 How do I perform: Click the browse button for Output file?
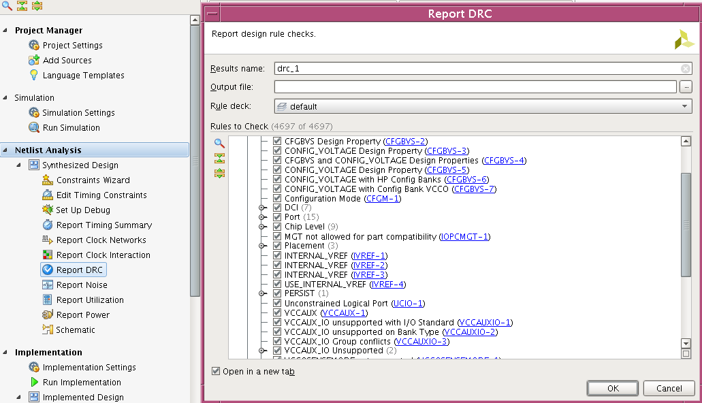pyautogui.click(x=686, y=87)
